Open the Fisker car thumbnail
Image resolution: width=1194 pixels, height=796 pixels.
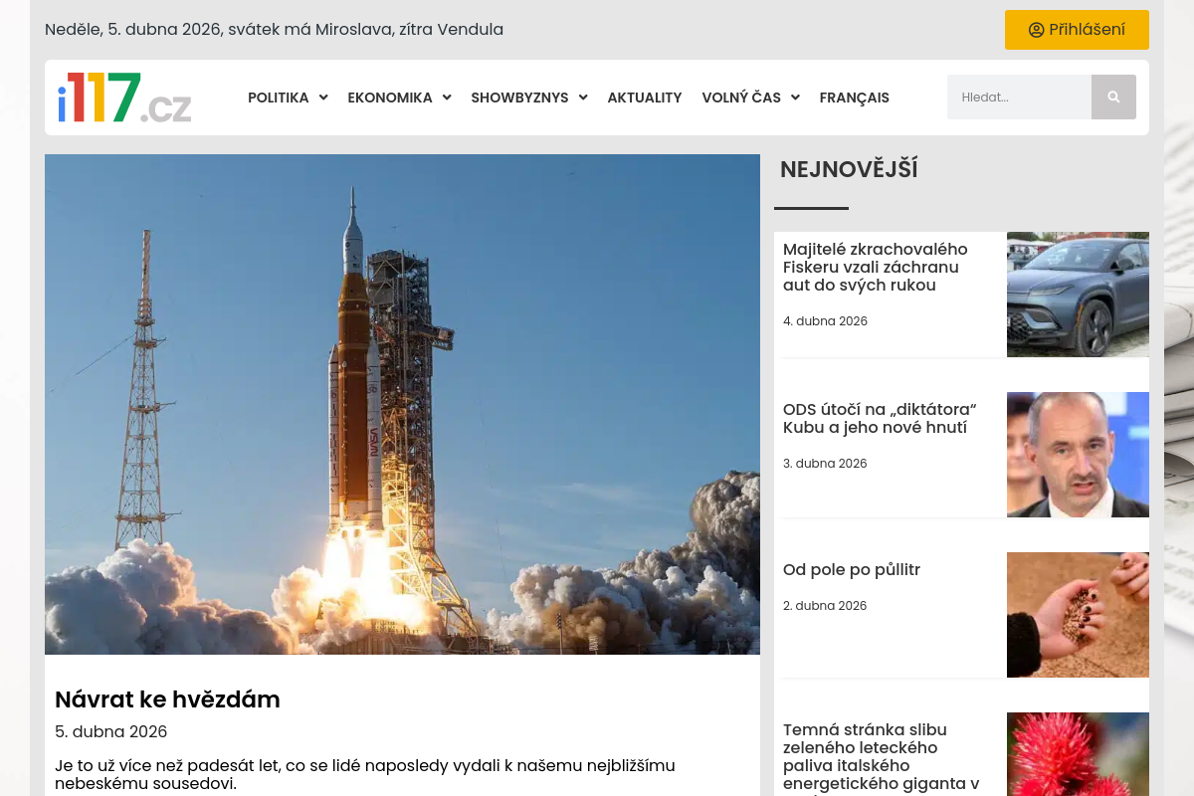[x=1078, y=295]
